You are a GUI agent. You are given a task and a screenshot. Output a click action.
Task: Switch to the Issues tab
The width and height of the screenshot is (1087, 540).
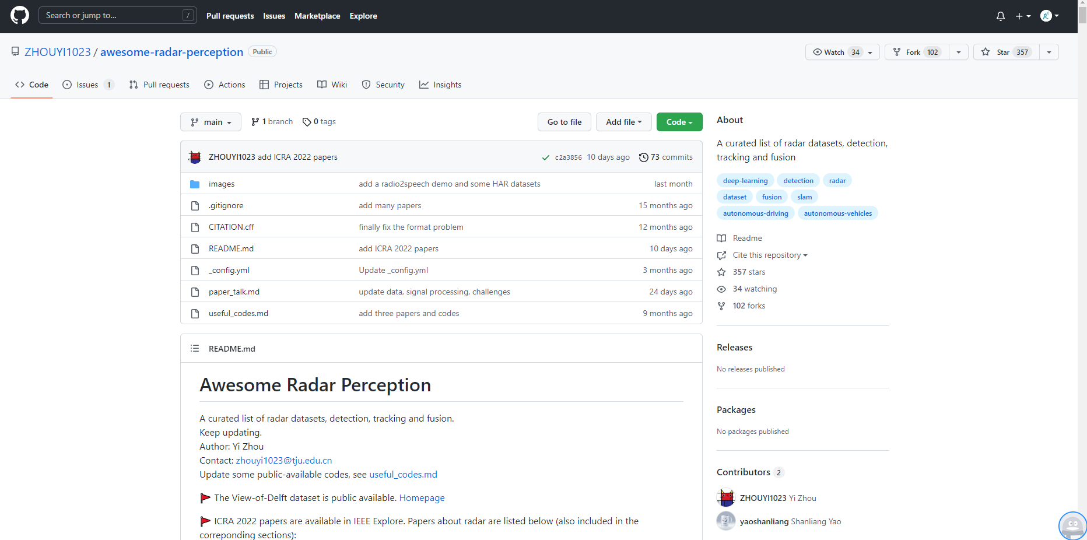pyautogui.click(x=88, y=85)
